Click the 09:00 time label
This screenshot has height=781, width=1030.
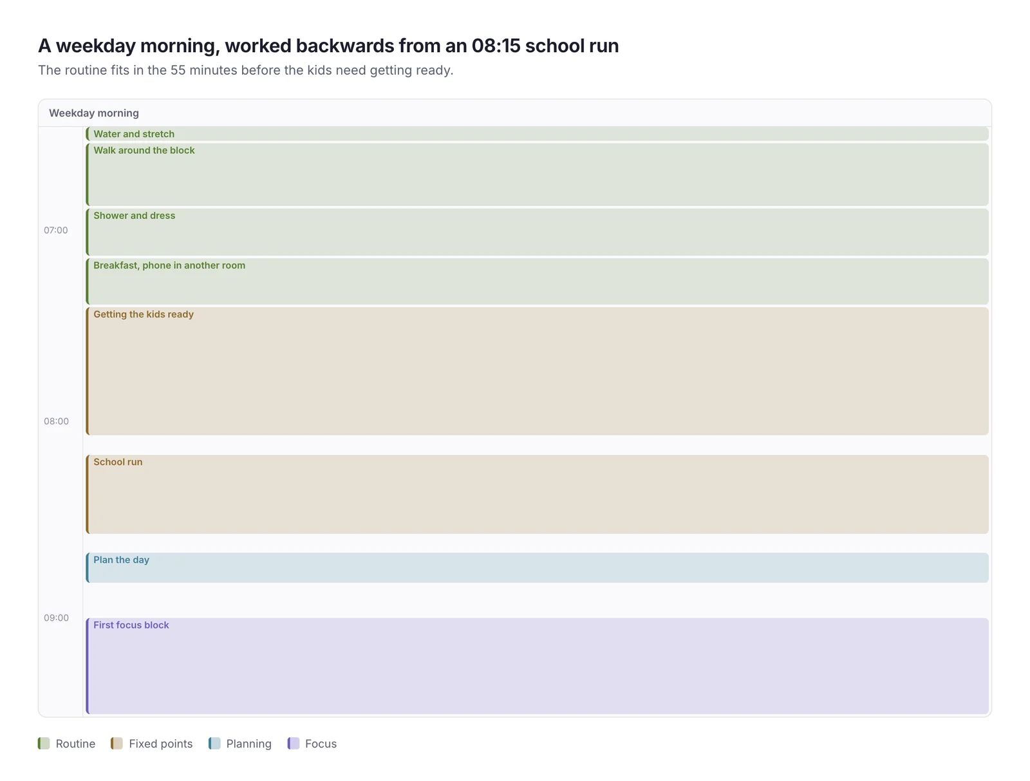56,618
